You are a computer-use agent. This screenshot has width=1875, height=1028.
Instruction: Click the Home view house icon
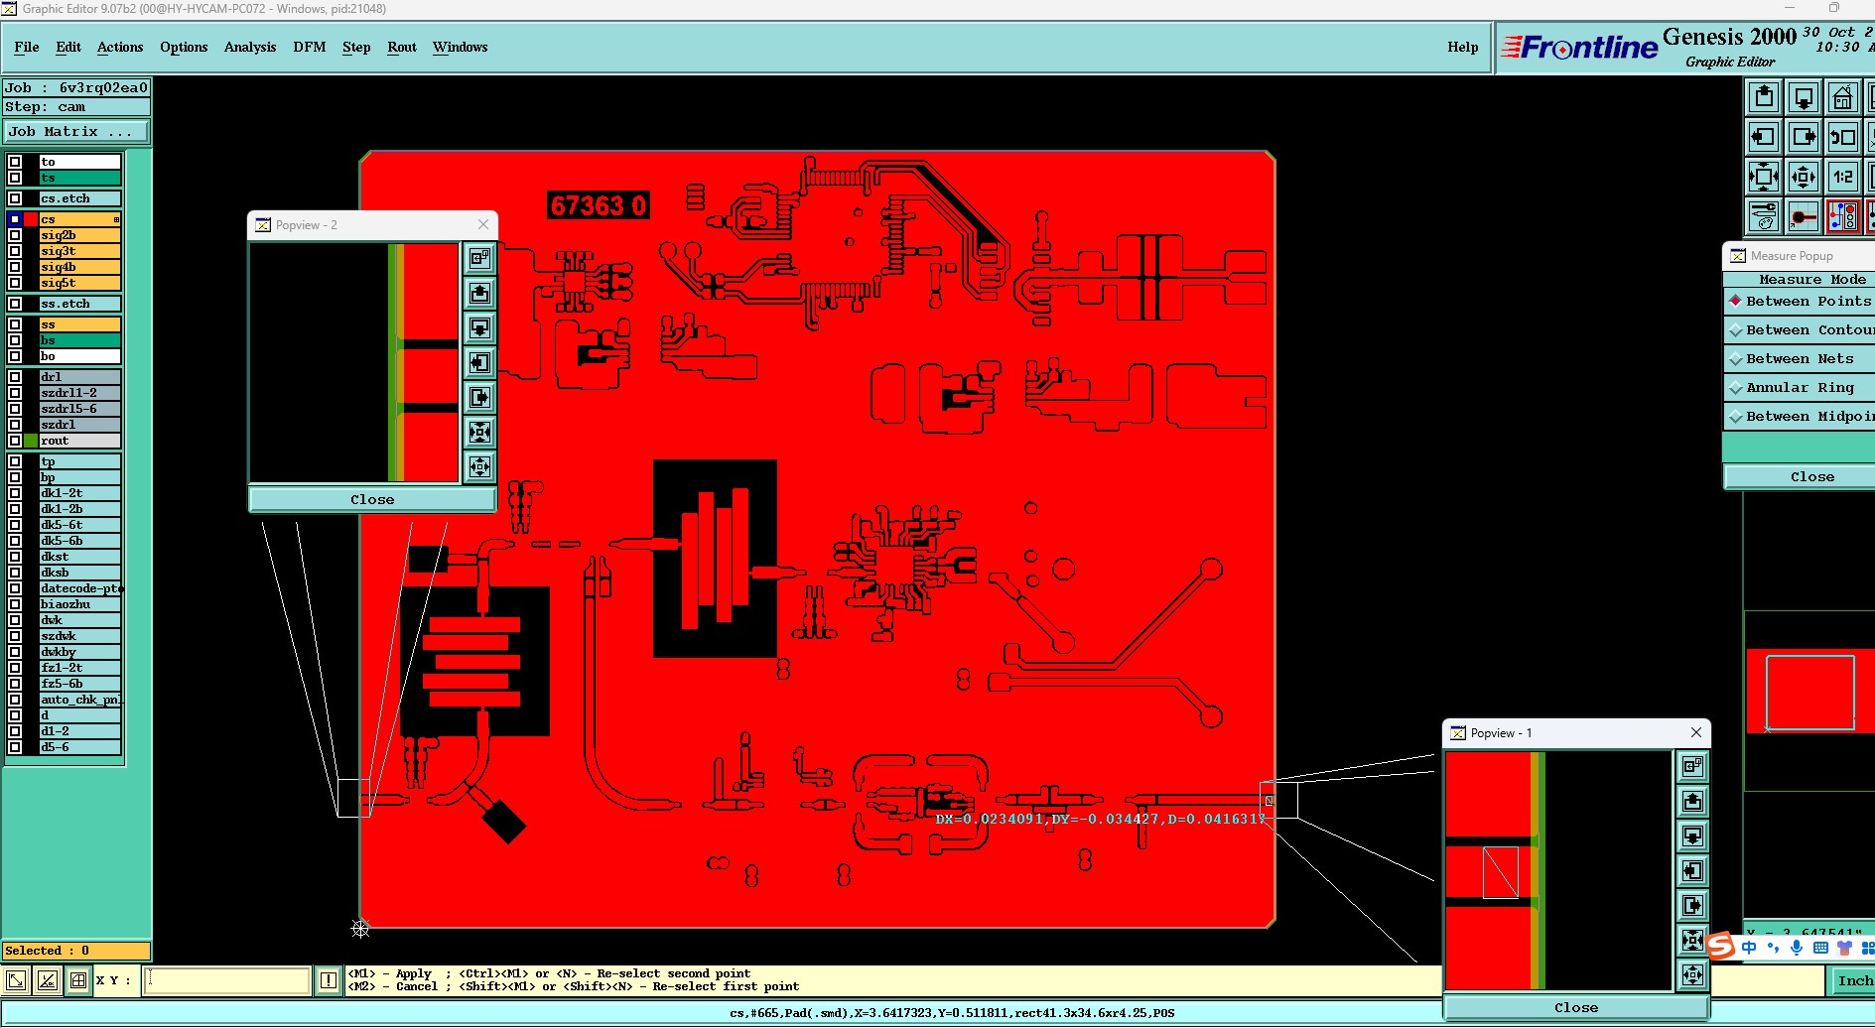1843,97
